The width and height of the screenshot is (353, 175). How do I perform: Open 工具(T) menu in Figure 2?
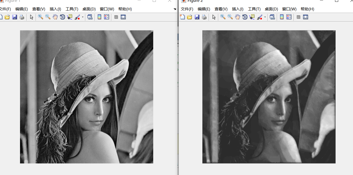click(x=254, y=9)
